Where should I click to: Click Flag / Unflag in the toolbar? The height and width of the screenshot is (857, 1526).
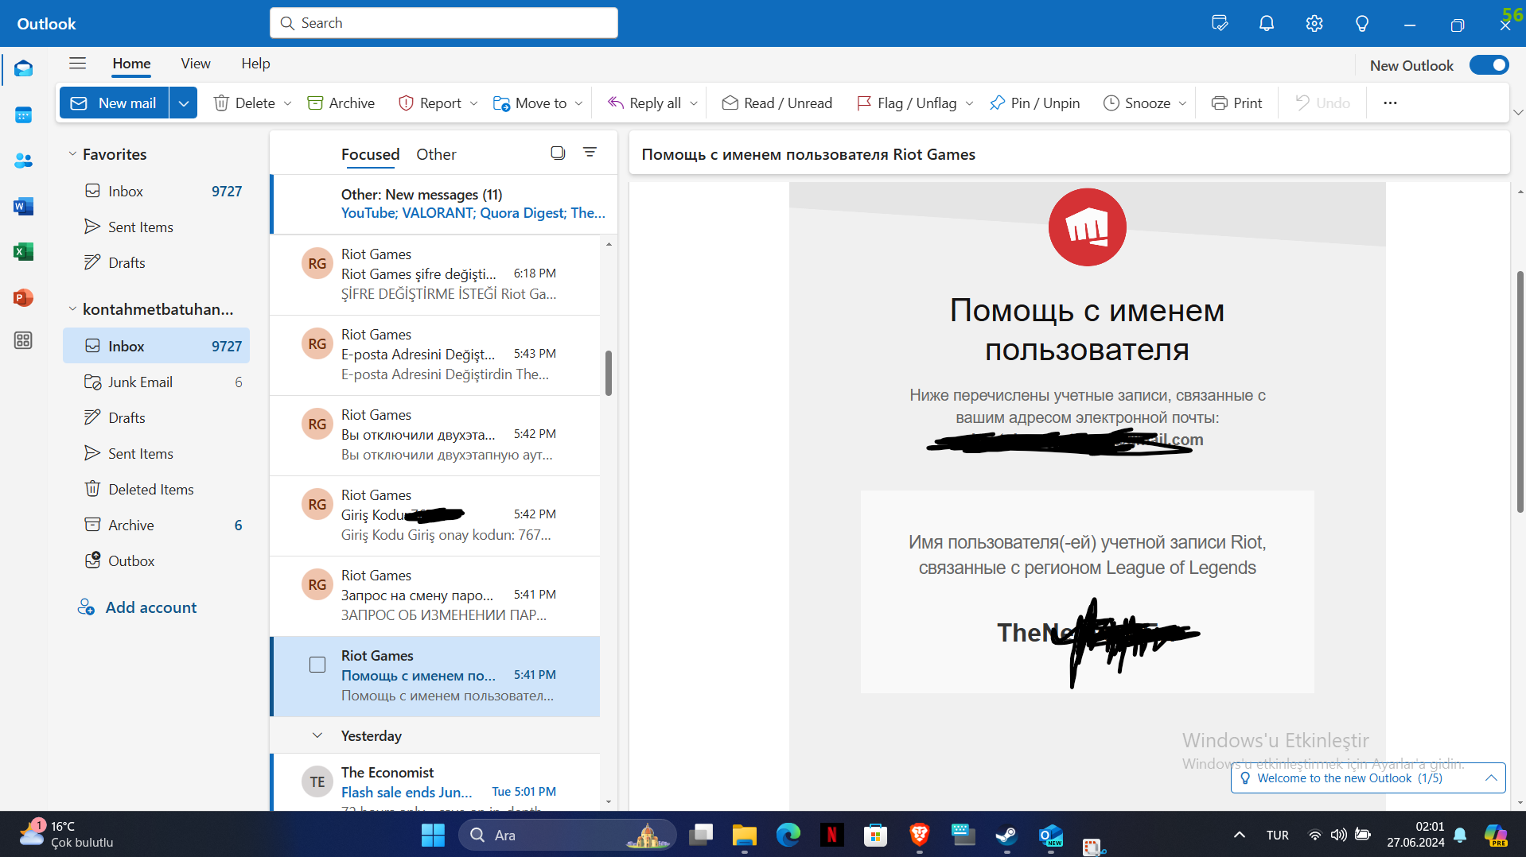click(x=907, y=103)
